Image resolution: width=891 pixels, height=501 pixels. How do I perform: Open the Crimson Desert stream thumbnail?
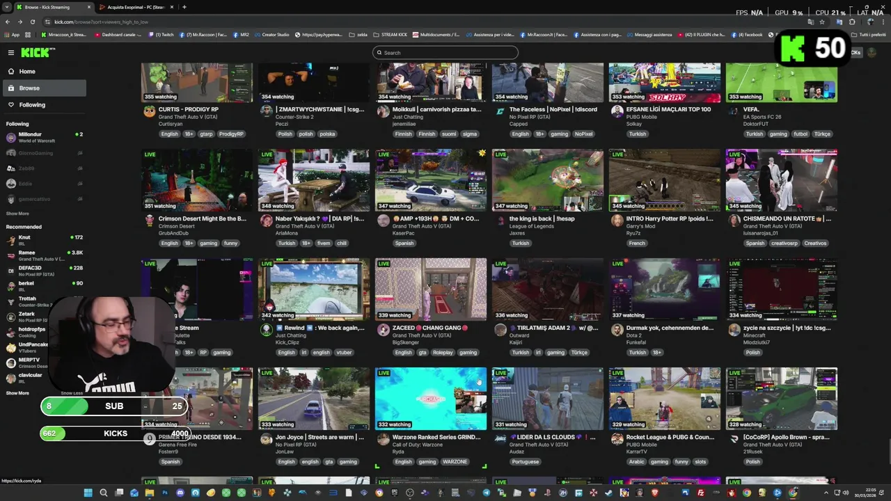click(x=197, y=180)
